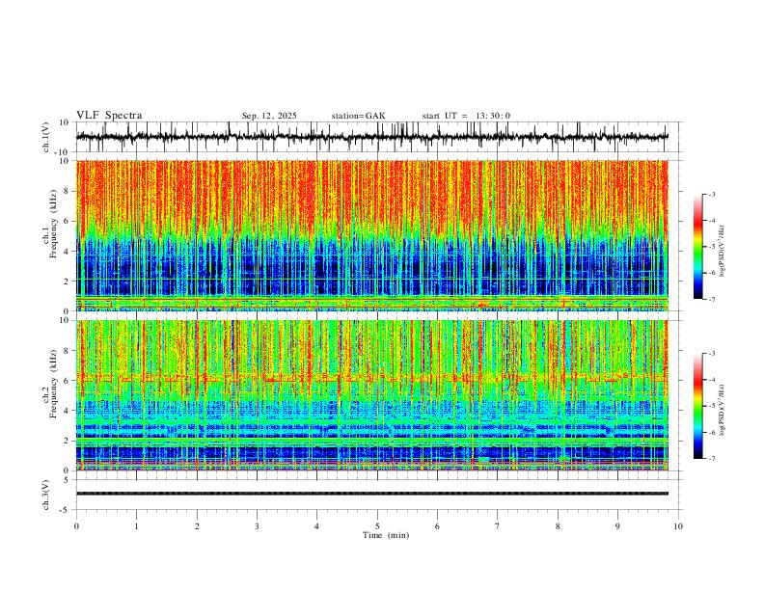Click the time axis tick label "5"
Viewport: 764px width, 590px height.
point(377,526)
